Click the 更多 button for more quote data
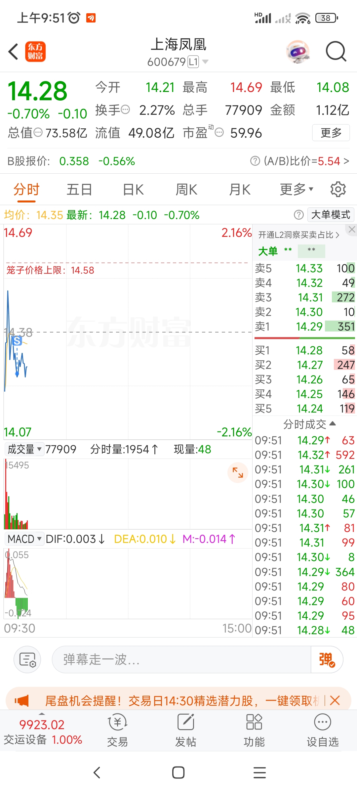This screenshot has width=357, height=794. click(331, 133)
